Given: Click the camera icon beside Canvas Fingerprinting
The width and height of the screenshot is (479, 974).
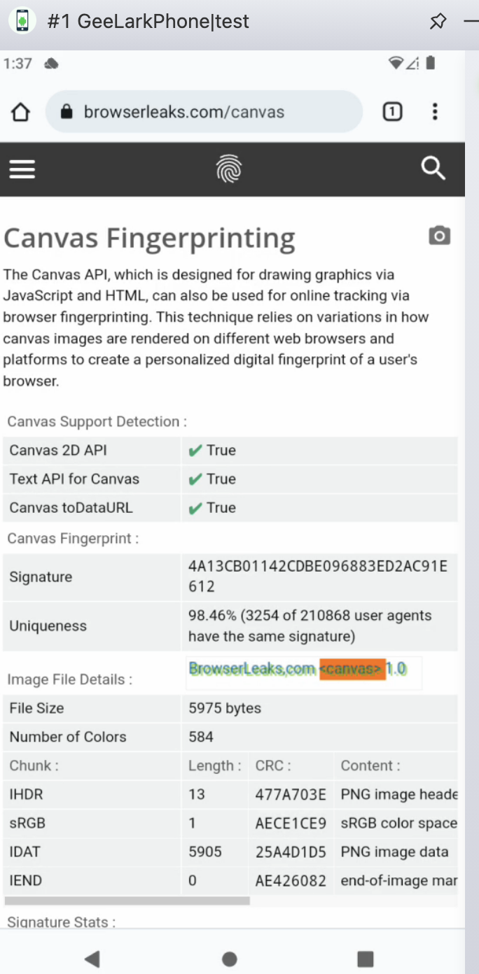Looking at the screenshot, I should [440, 236].
